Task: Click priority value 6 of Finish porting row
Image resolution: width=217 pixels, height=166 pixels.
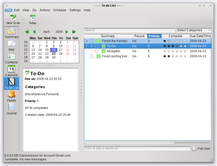Action: coord(149,56)
